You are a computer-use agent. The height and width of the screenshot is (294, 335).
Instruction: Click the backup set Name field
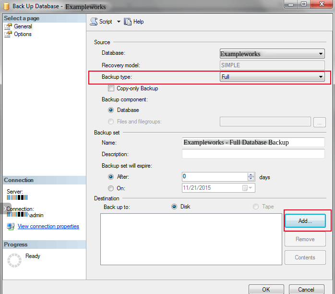click(x=253, y=142)
